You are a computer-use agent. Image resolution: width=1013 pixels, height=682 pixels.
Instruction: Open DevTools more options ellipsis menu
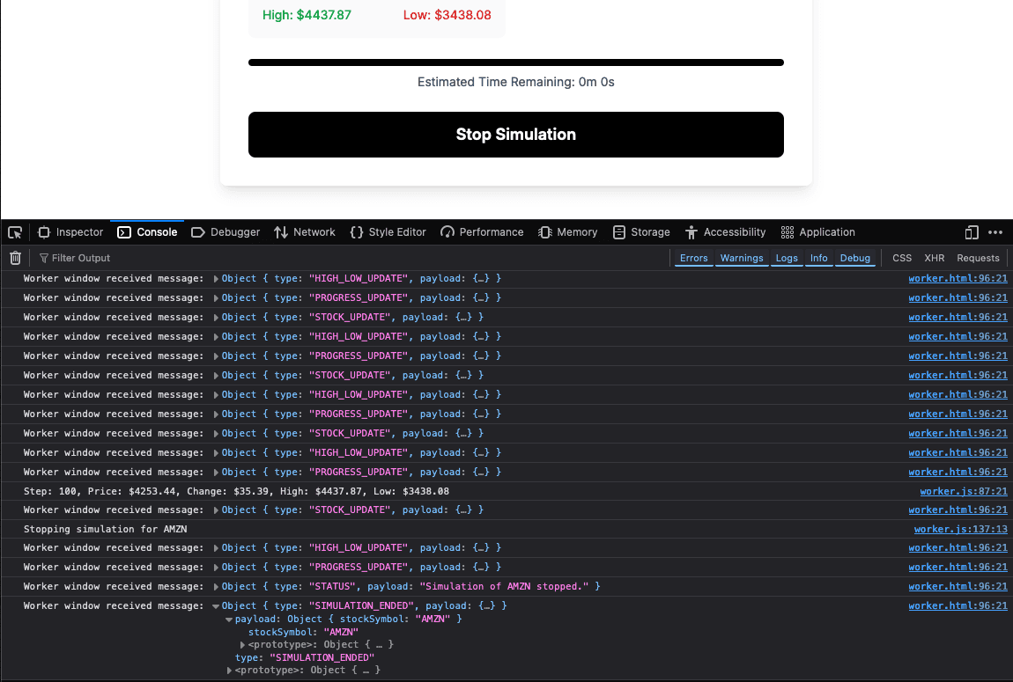pos(995,232)
